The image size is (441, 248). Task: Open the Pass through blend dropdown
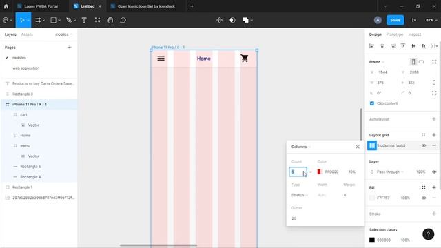(390, 172)
